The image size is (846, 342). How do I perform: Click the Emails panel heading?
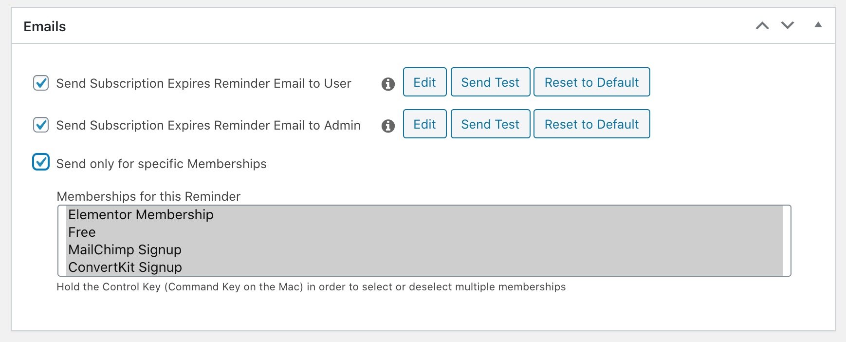coord(45,26)
